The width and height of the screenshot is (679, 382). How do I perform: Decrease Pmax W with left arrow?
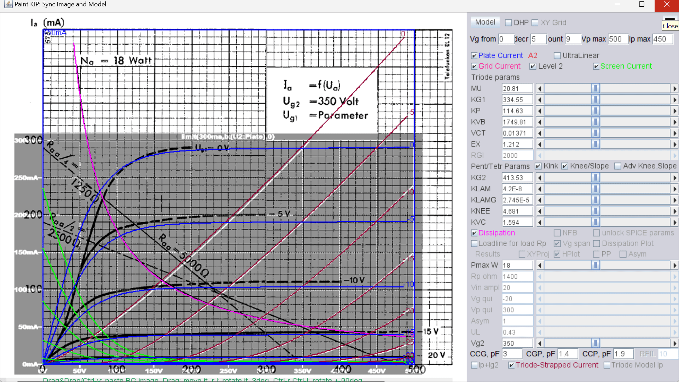coord(540,265)
